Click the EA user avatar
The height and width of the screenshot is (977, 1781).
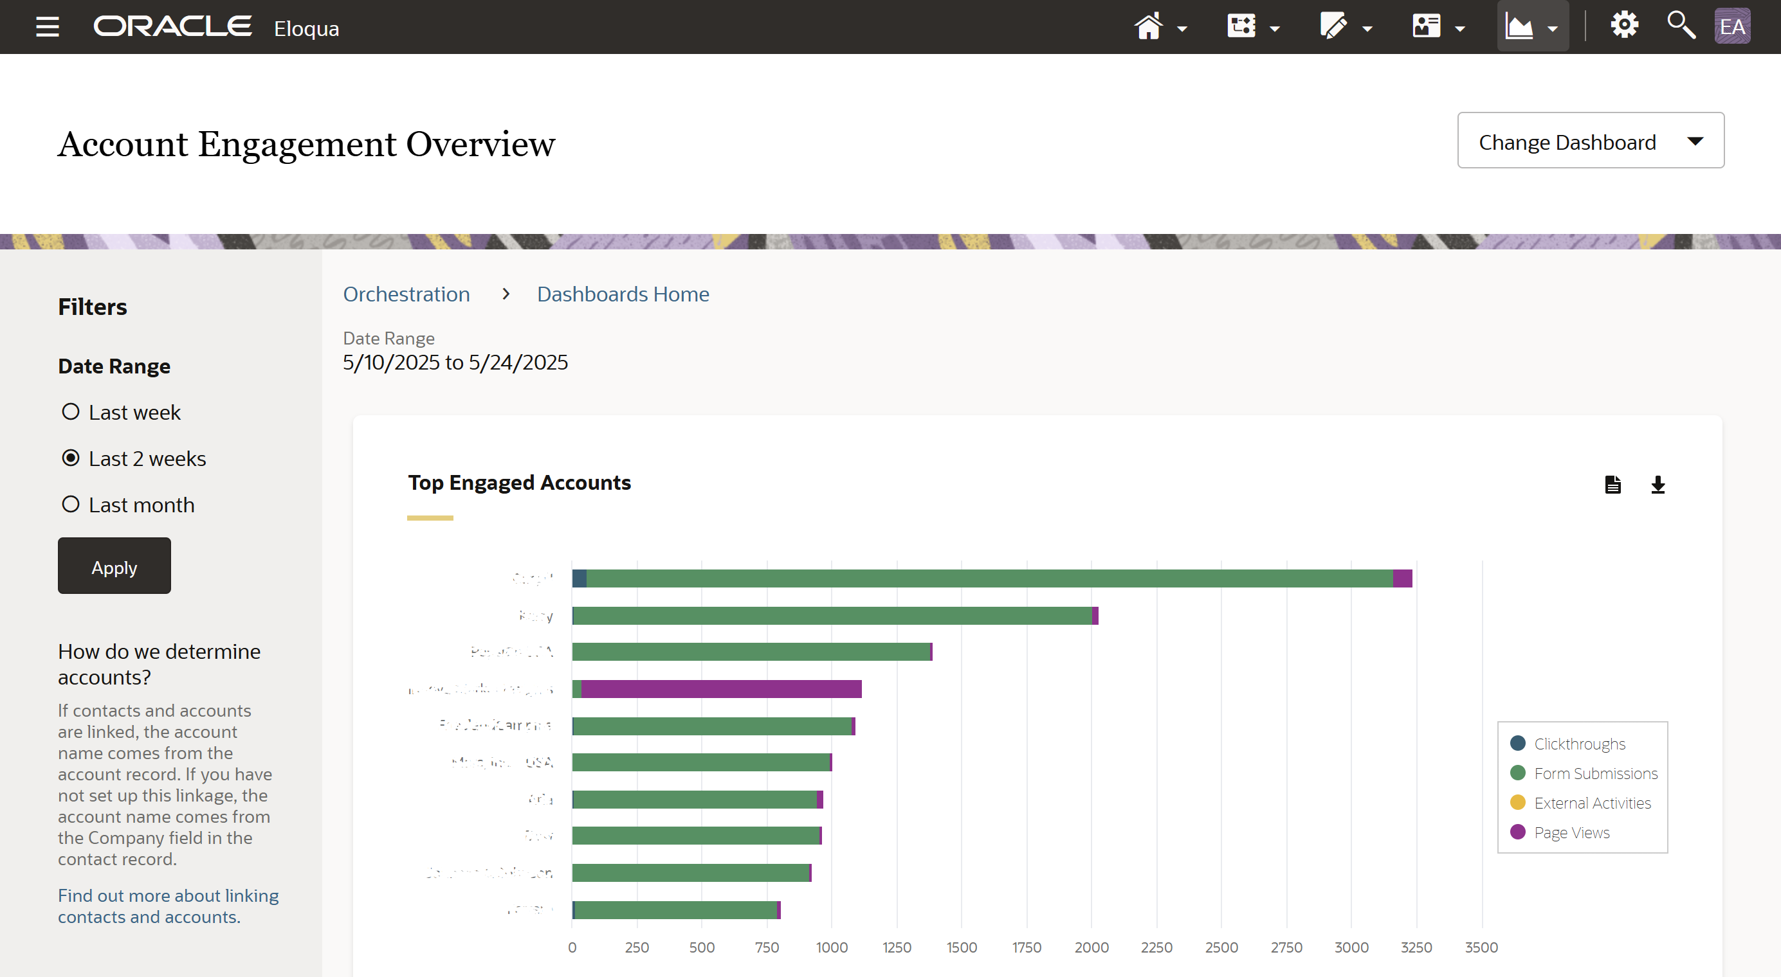[1733, 26]
